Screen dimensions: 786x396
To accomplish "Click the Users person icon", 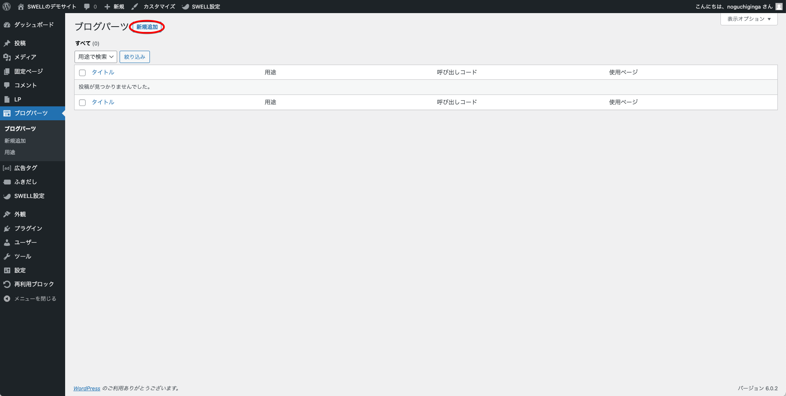I will [x=7, y=243].
